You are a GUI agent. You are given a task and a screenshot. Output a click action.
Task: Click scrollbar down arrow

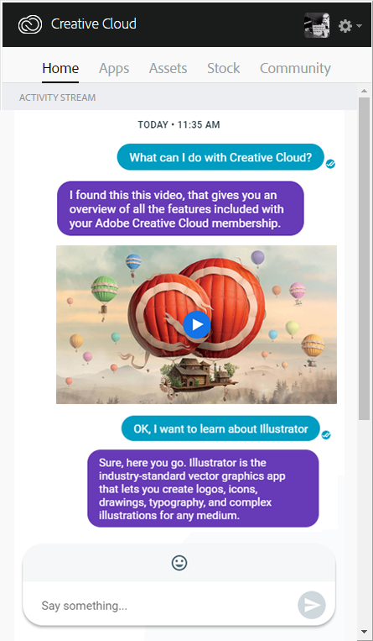point(364,632)
